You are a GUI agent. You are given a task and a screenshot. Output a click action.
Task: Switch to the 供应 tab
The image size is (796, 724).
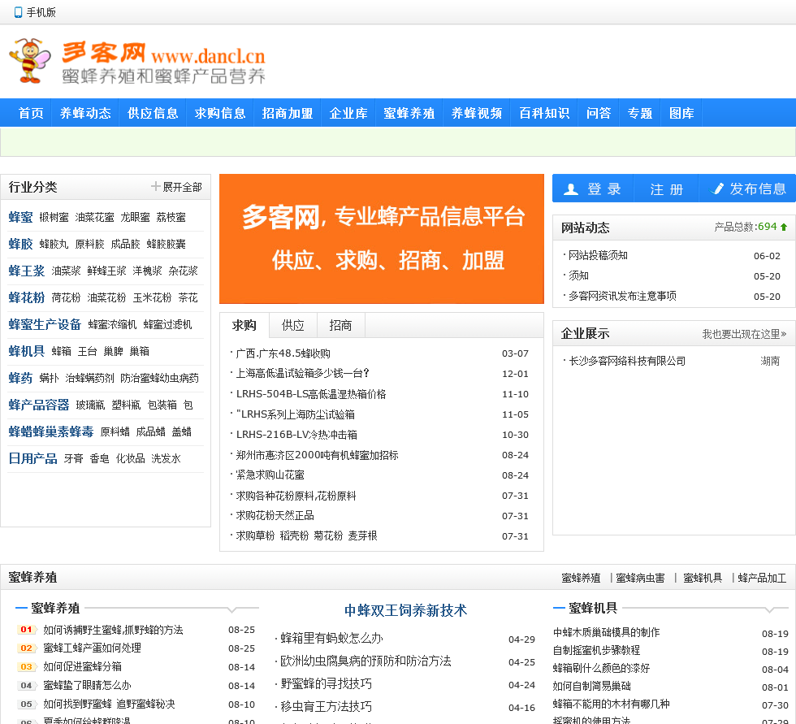[x=292, y=325]
